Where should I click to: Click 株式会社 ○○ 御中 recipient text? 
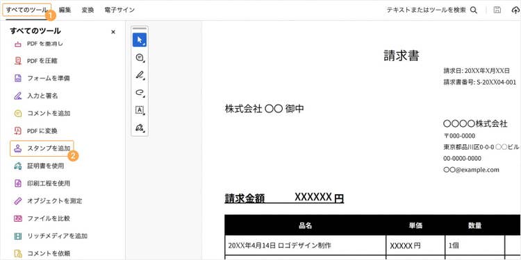(264, 108)
